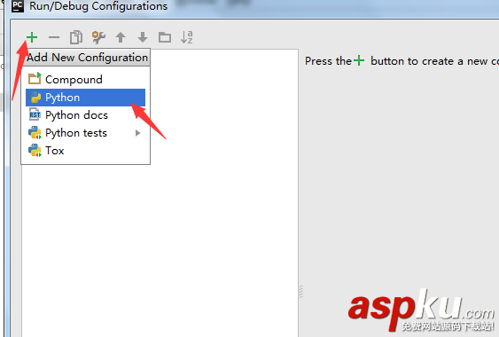Click the PyCharm PC icon in title bar
Screen dimensions: 499x337
(18, 5)
